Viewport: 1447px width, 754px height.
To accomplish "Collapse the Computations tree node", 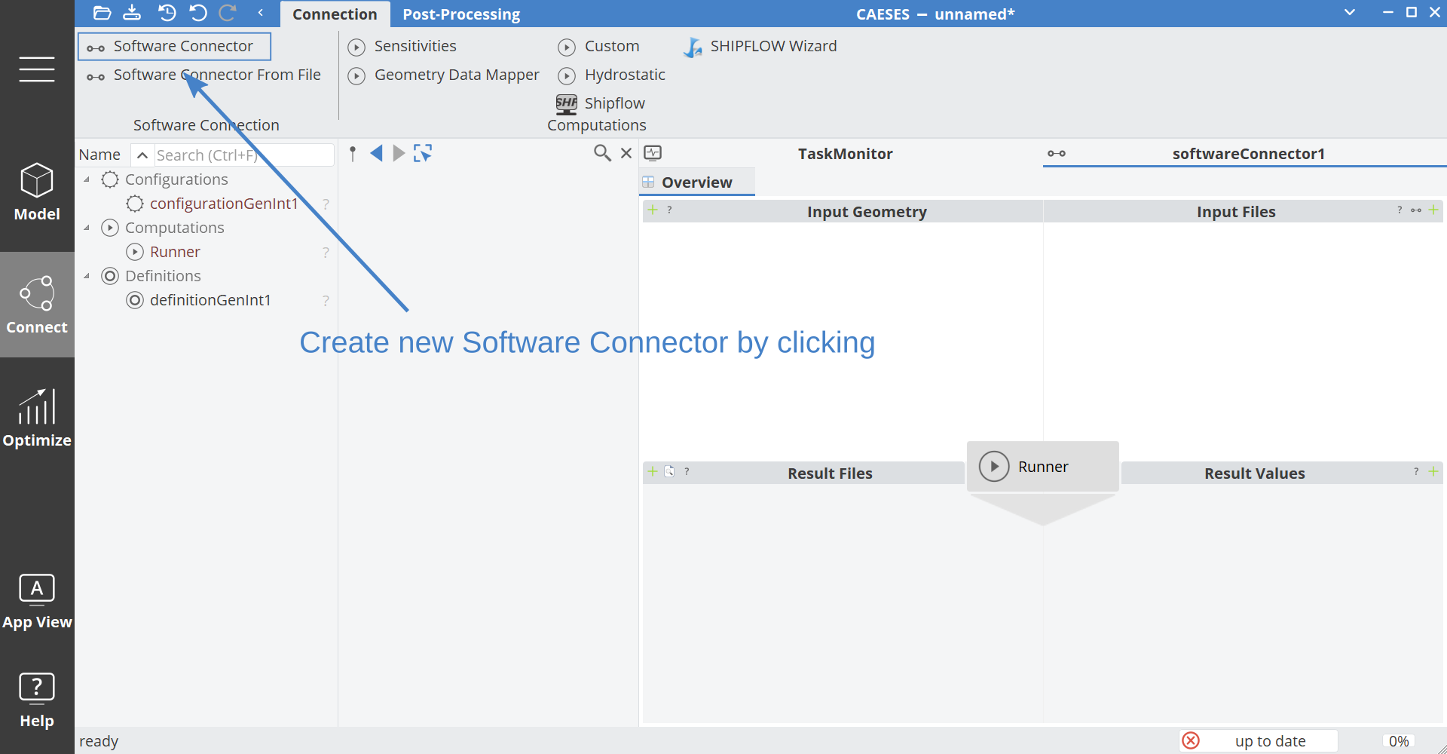I will click(x=87, y=228).
